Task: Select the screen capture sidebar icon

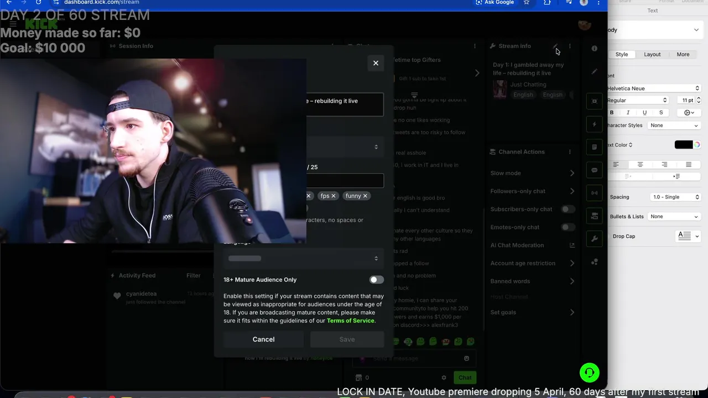Action: coord(595,101)
